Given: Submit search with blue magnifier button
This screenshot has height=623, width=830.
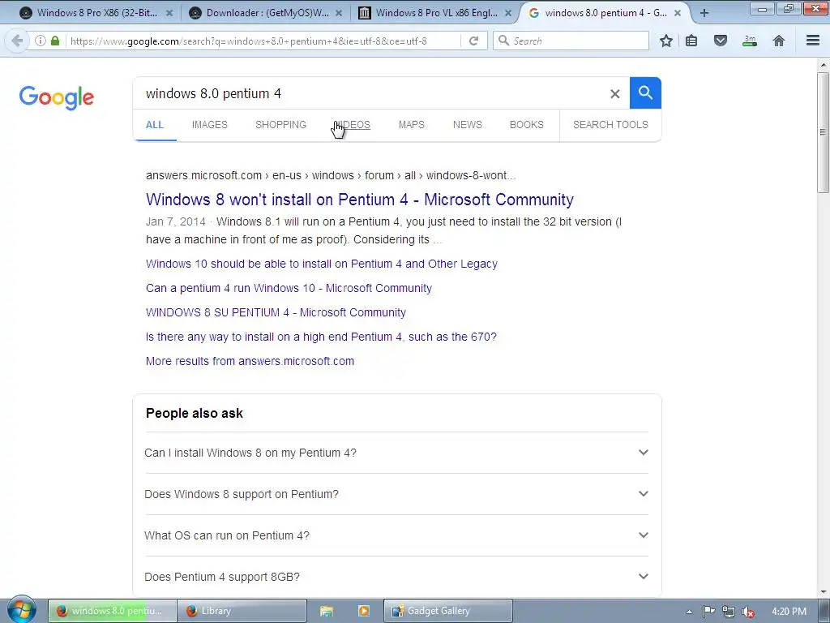Looking at the screenshot, I should (645, 92).
